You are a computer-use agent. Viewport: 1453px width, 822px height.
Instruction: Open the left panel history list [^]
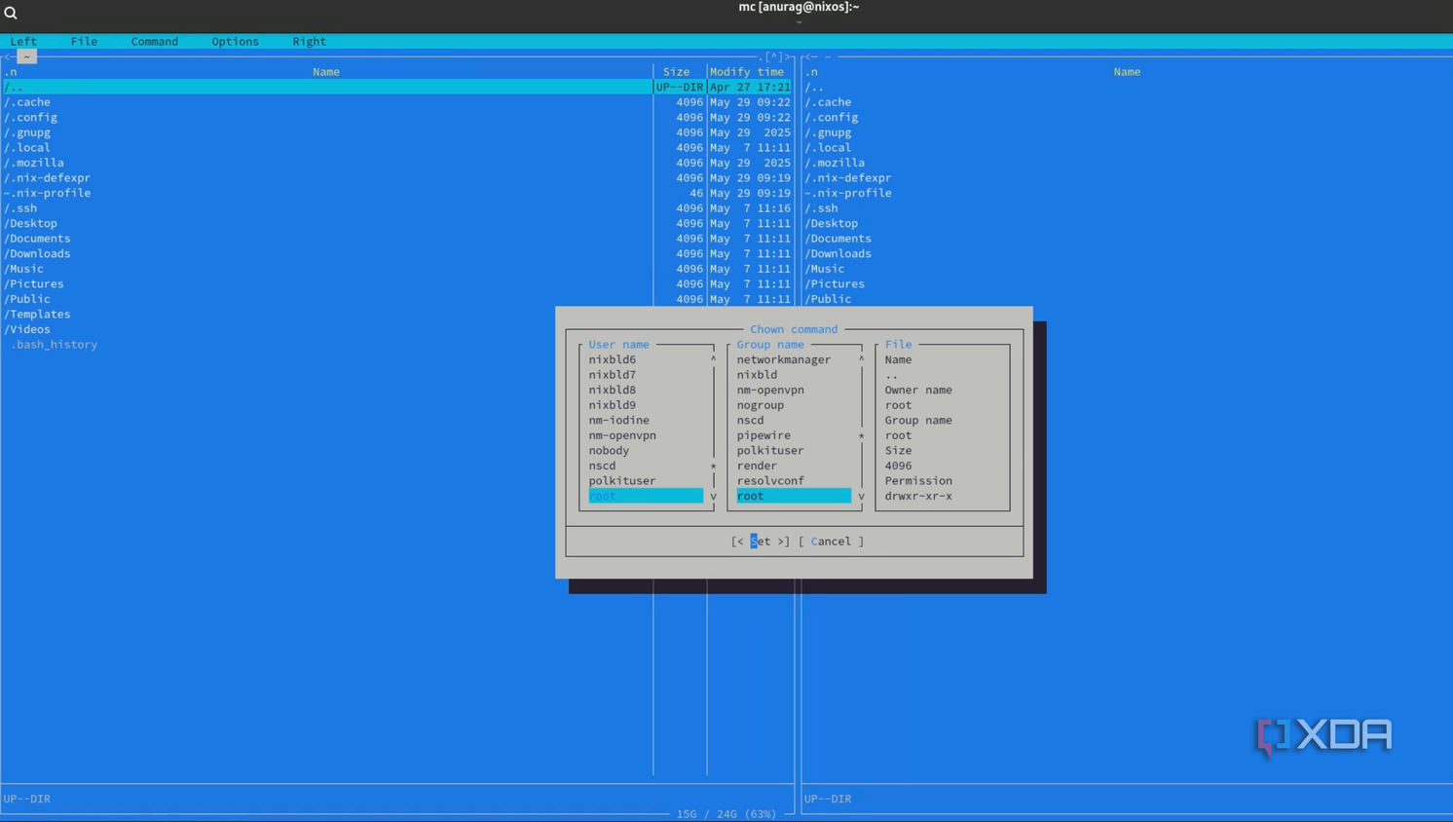click(x=773, y=57)
